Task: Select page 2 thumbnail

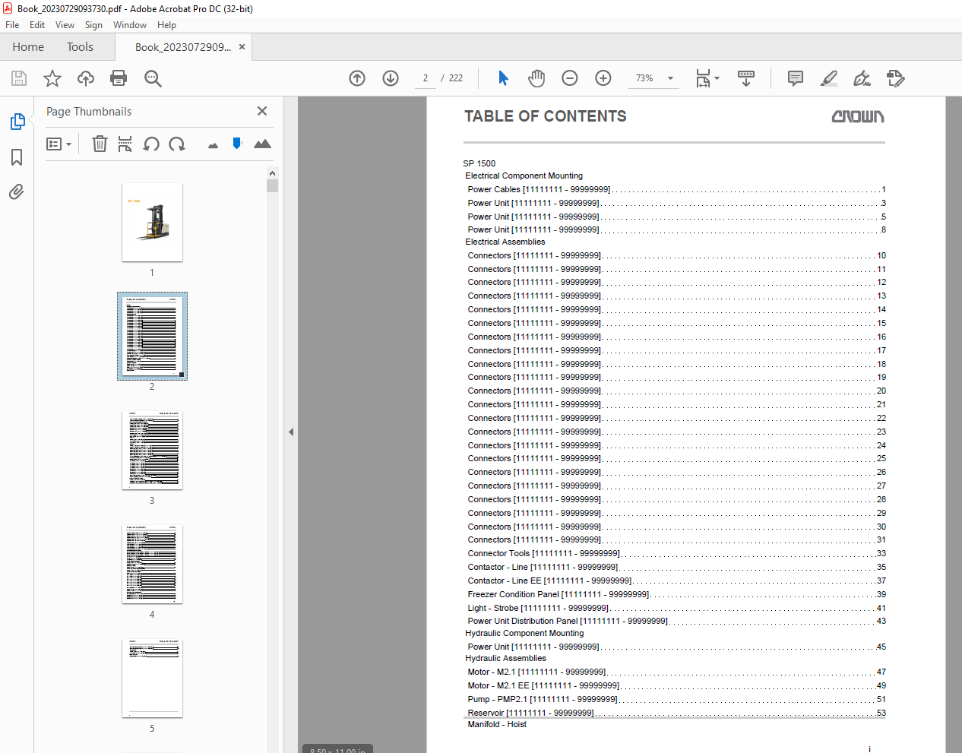Action: [x=152, y=336]
